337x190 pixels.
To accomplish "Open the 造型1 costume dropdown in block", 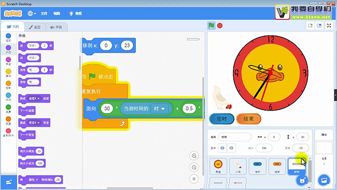I will [34, 99].
